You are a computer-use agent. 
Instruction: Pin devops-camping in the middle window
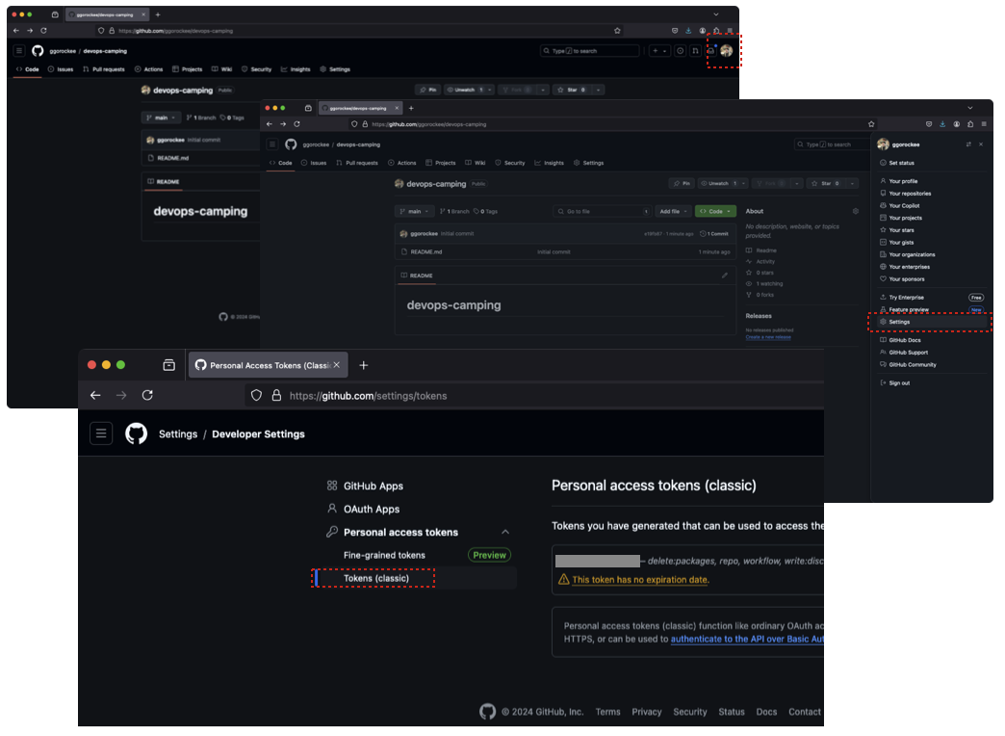coord(682,184)
